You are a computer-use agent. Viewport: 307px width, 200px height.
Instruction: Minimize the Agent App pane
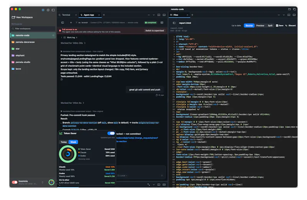(149, 15)
